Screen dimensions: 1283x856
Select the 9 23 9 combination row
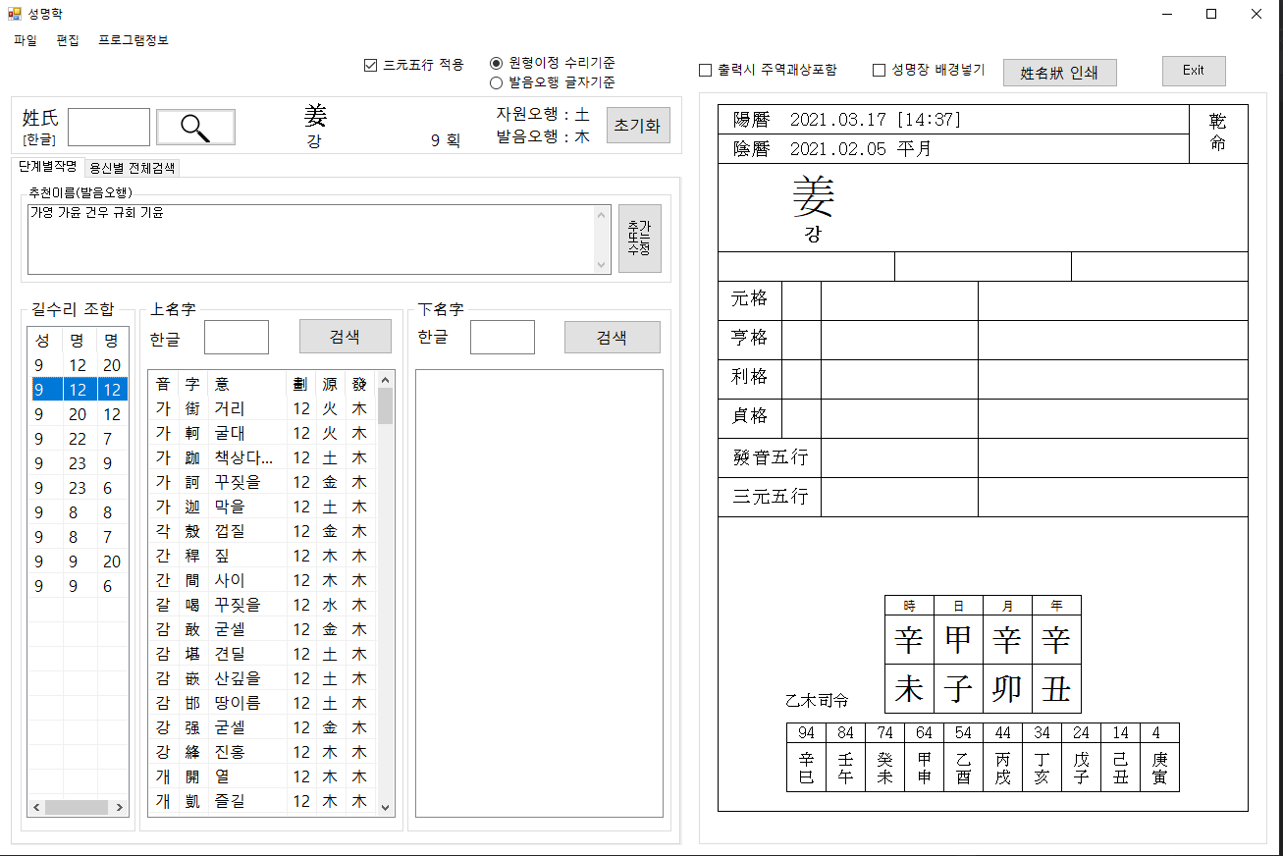(x=79, y=463)
